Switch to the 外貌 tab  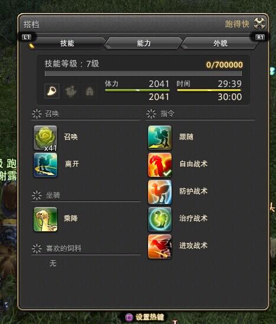click(x=220, y=43)
